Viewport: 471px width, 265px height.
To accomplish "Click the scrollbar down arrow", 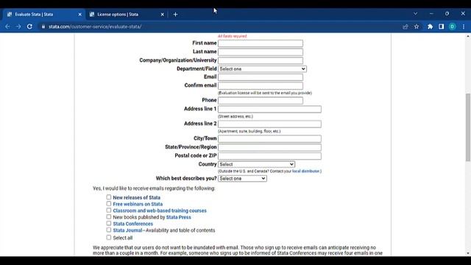I will pyautogui.click(x=468, y=253).
